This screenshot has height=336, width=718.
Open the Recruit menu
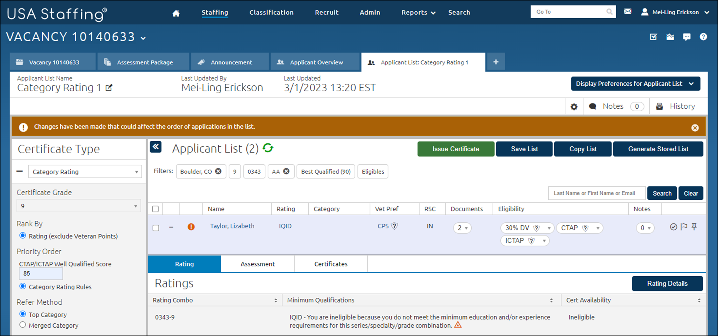pyautogui.click(x=327, y=13)
